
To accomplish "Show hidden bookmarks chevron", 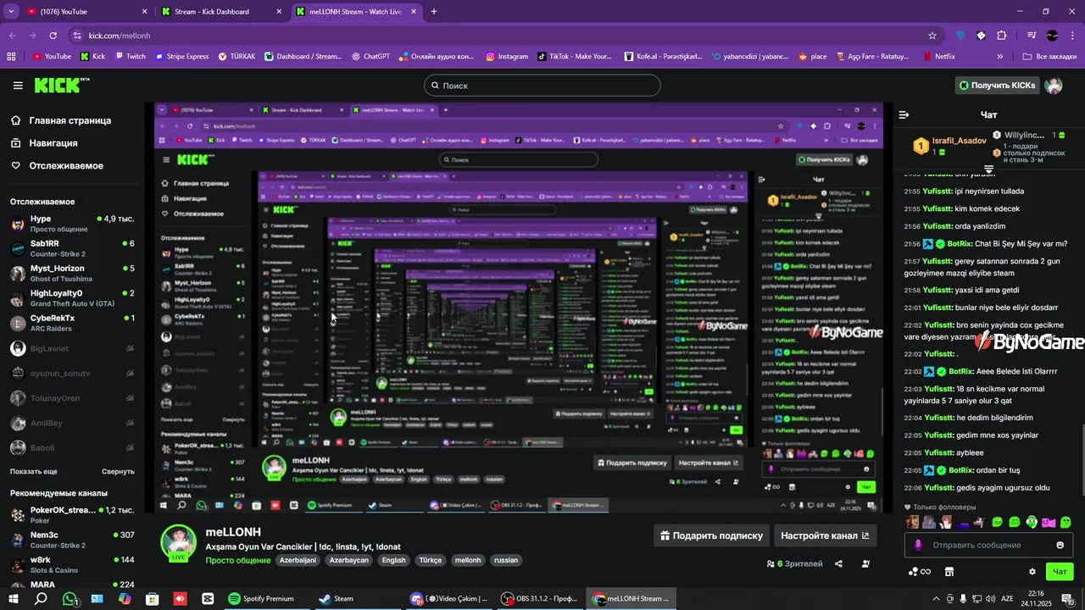I will click(x=1000, y=57).
